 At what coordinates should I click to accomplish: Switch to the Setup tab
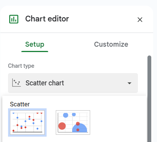(x=35, y=44)
